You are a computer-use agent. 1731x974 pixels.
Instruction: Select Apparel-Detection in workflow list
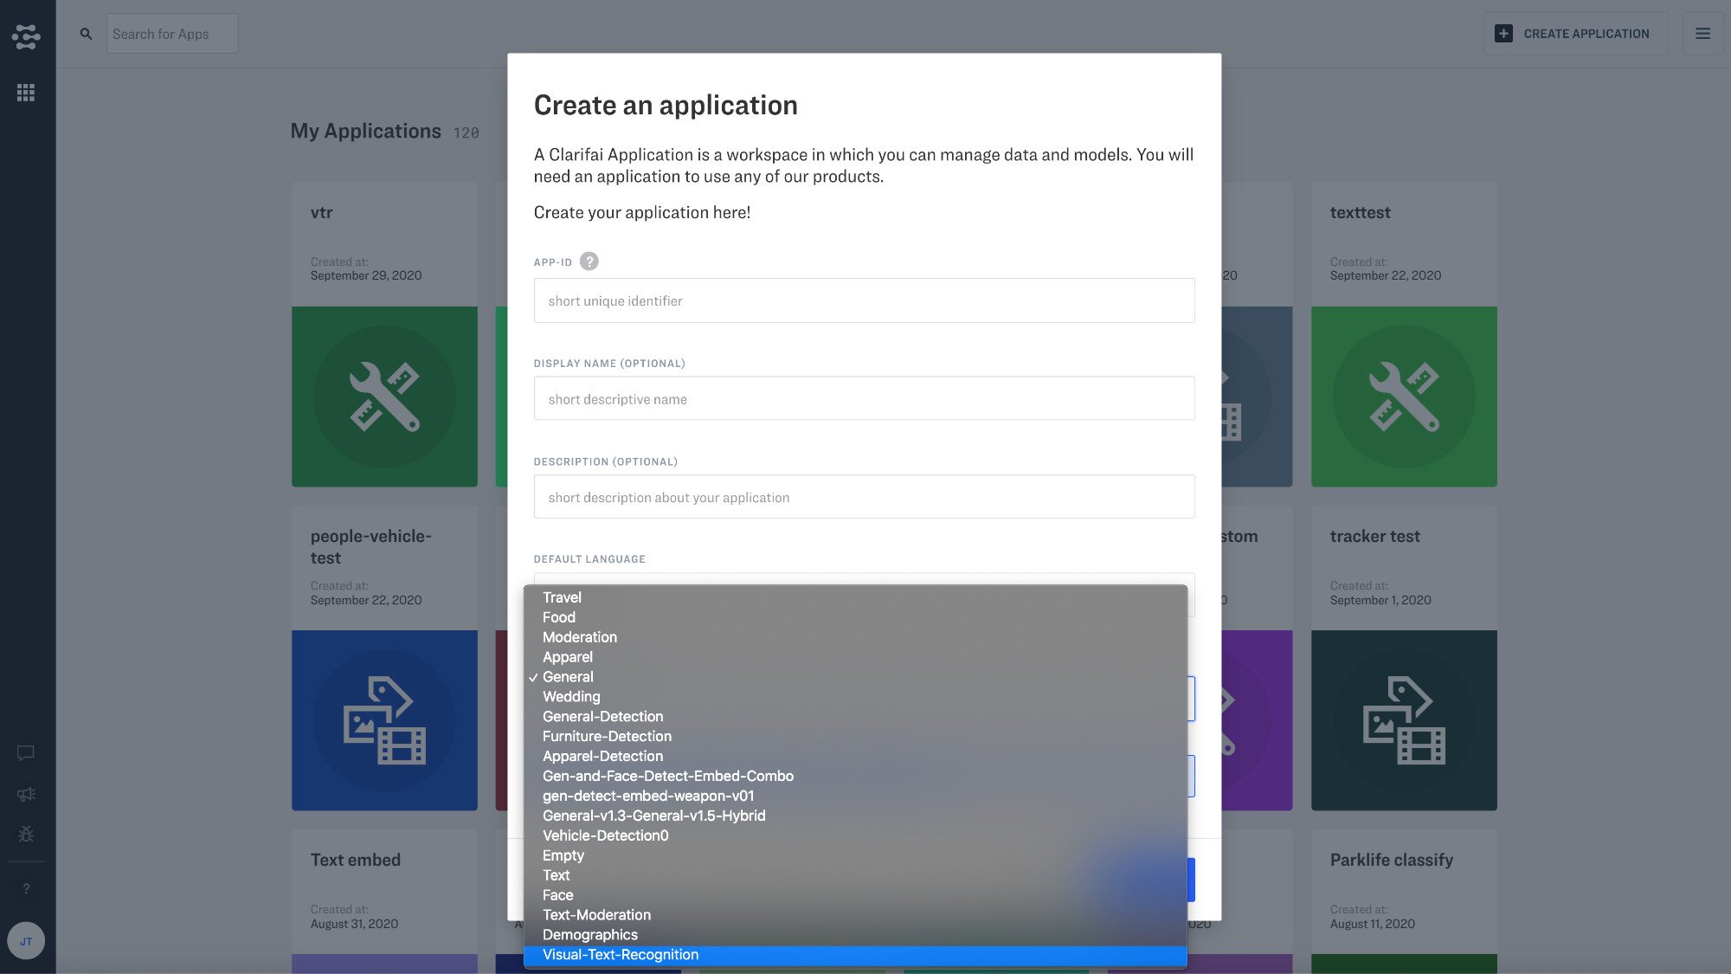pyautogui.click(x=602, y=757)
